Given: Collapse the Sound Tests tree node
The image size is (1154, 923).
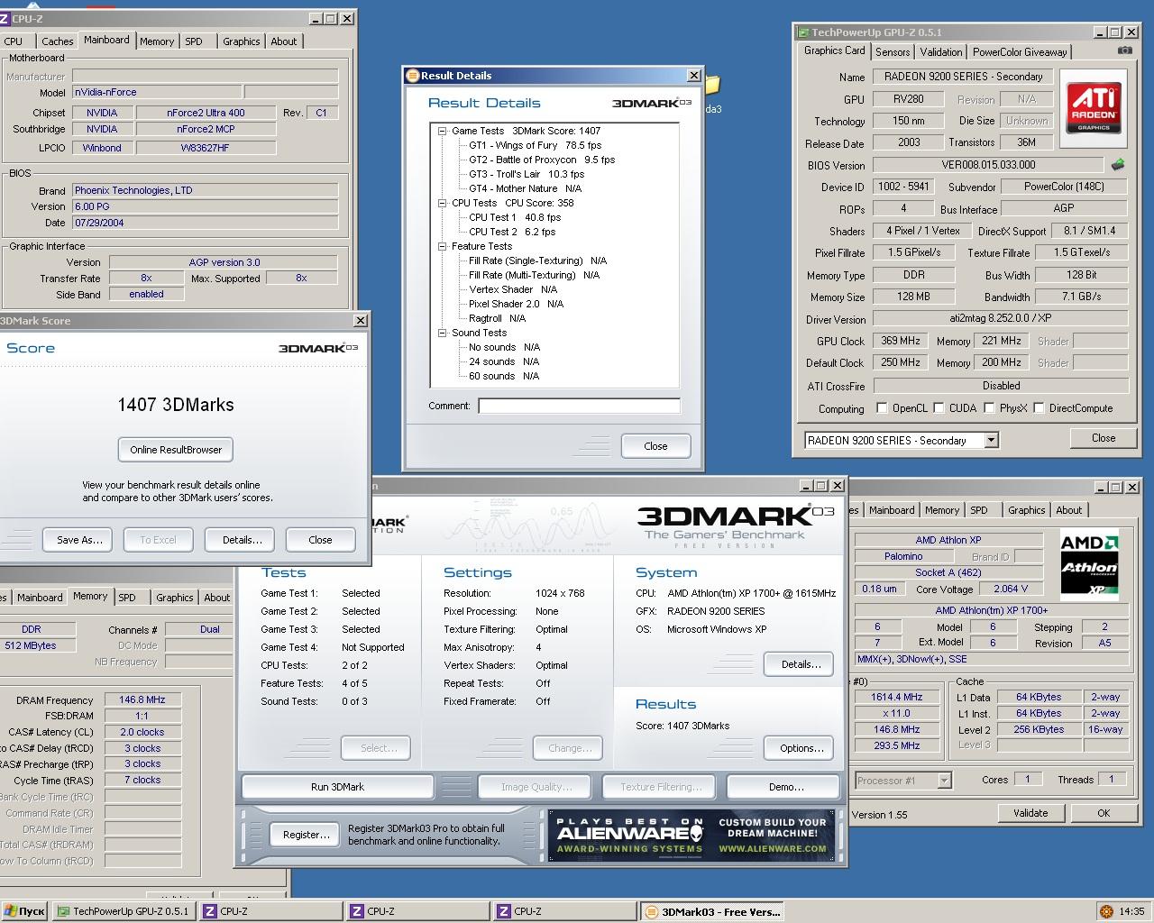Looking at the screenshot, I should coord(443,333).
